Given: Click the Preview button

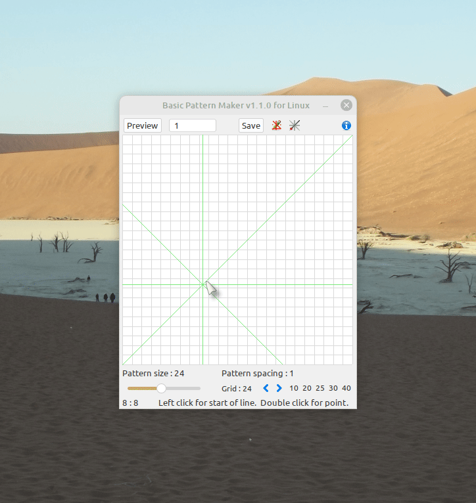Looking at the screenshot, I should tap(143, 125).
